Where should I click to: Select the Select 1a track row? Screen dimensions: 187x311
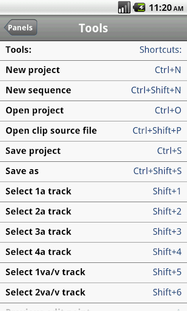pyautogui.click(x=93, y=192)
